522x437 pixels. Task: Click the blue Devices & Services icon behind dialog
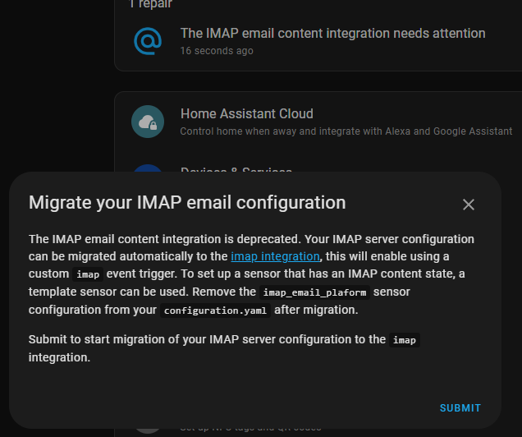(x=148, y=168)
